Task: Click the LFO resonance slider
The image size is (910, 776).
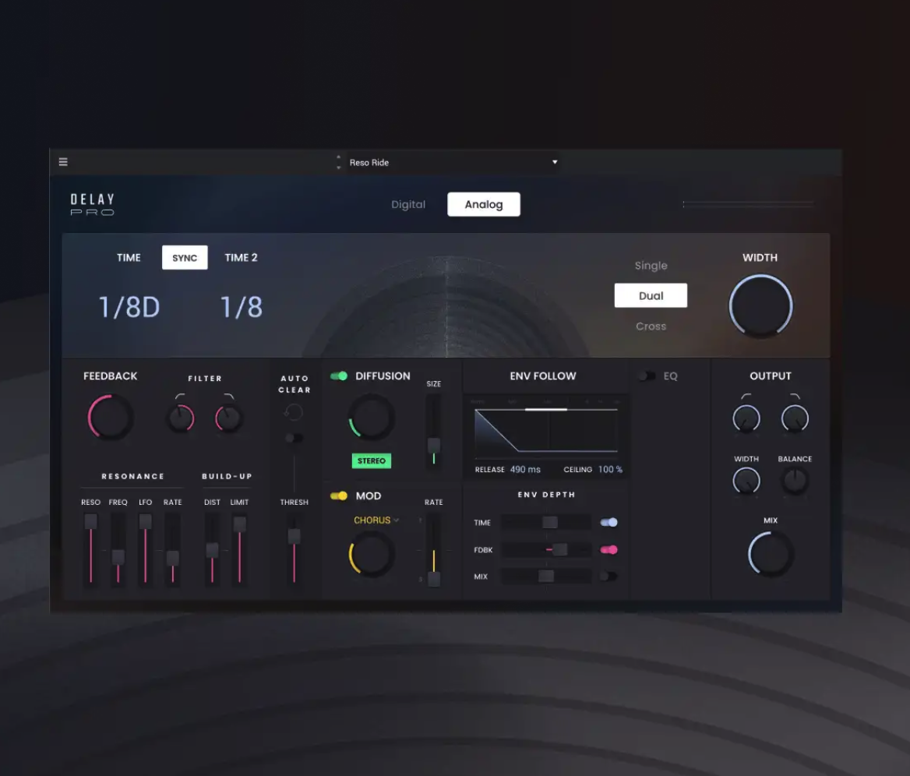Action: [x=145, y=548]
